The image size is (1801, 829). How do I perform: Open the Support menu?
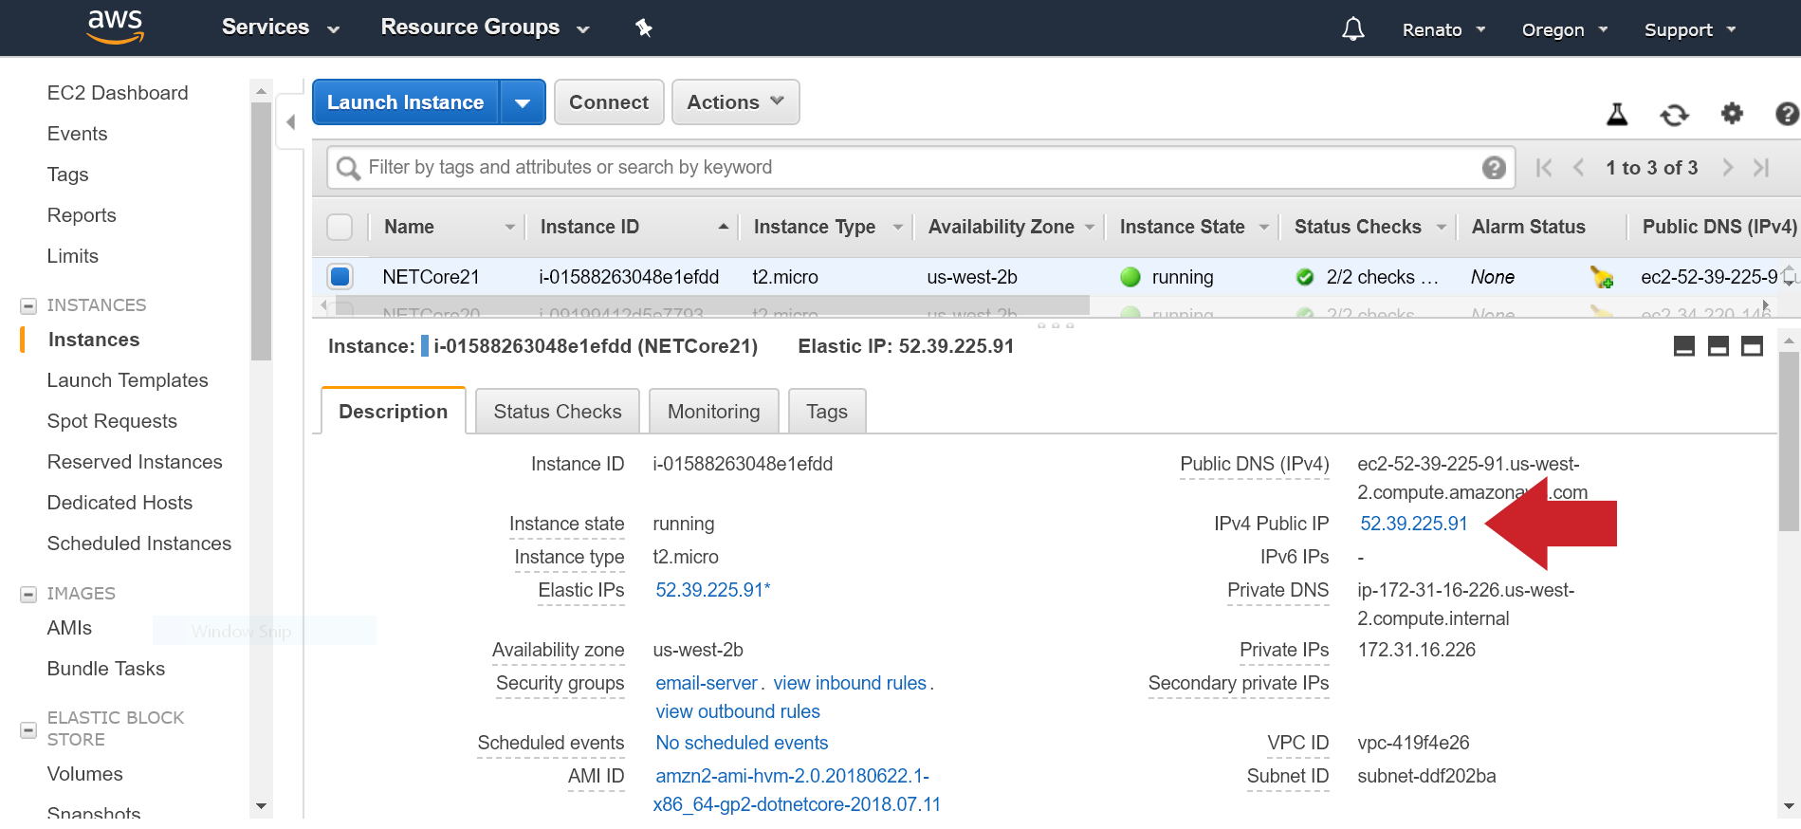tap(1690, 29)
